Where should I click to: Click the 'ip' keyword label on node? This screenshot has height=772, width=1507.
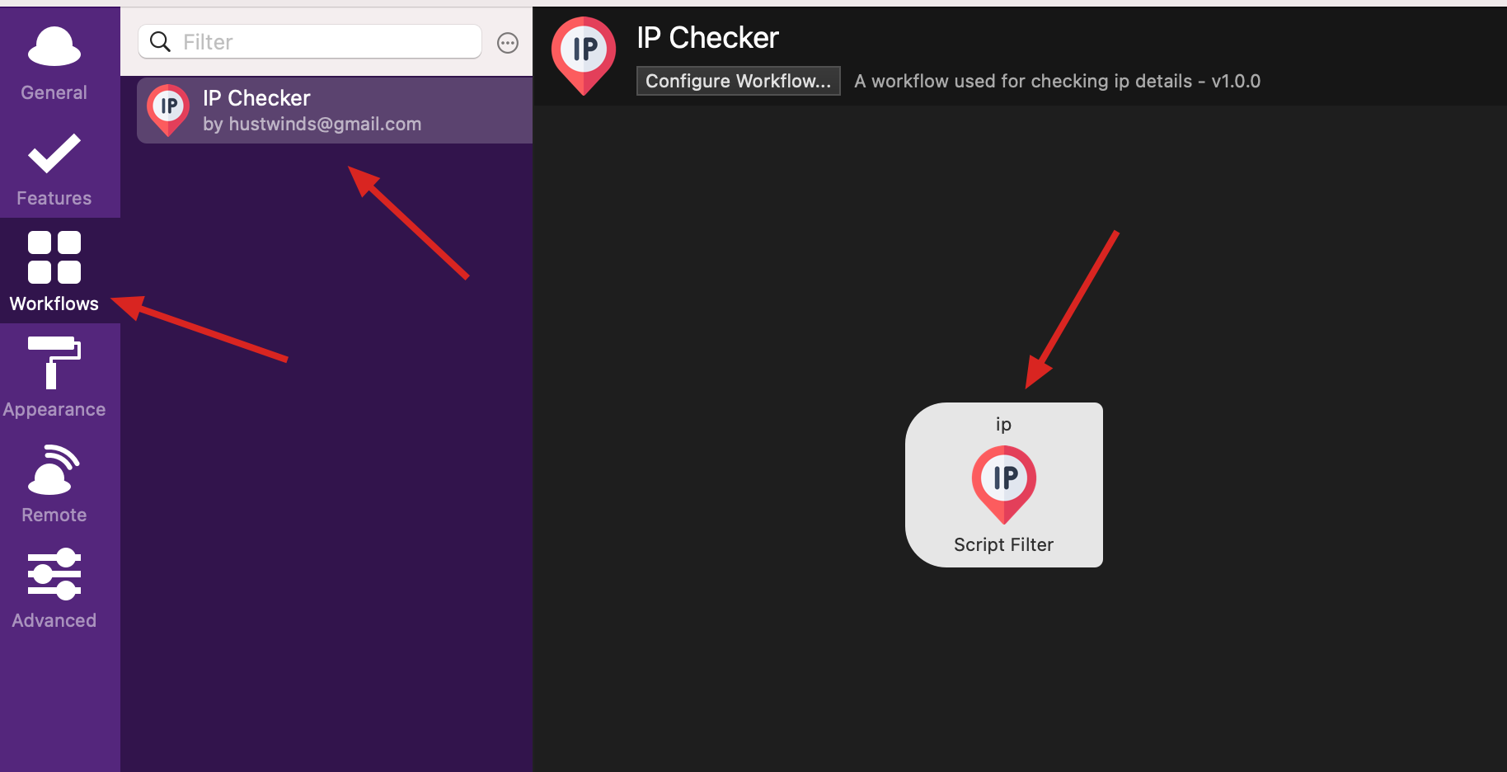point(1003,425)
